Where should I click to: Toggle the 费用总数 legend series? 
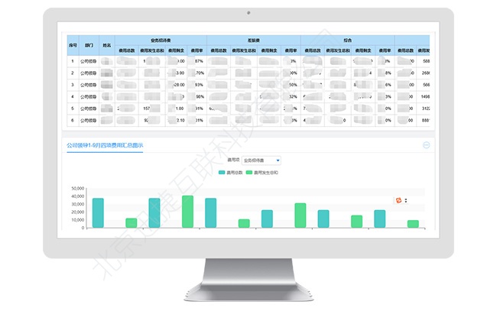231,173
